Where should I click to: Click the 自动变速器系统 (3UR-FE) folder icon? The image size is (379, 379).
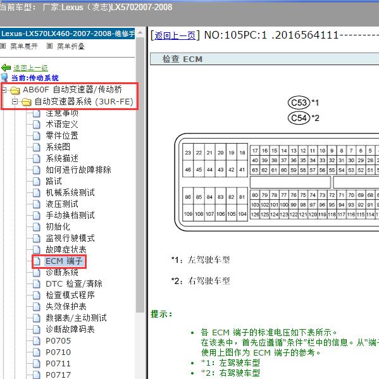(x=27, y=102)
